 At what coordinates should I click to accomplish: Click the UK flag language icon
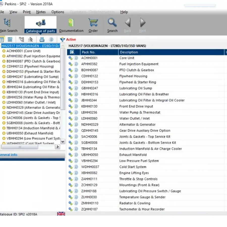point(61,214)
